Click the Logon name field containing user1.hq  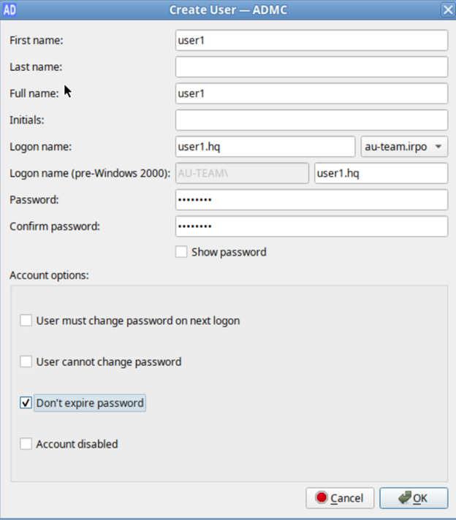[265, 147]
